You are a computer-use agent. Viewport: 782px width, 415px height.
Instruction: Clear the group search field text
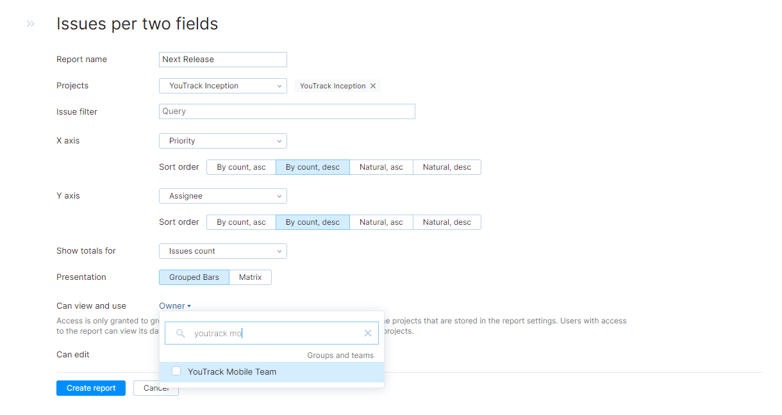368,333
